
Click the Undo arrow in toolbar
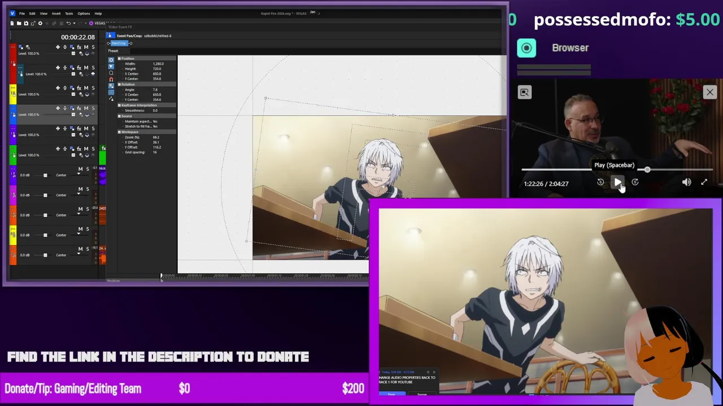(x=68, y=23)
